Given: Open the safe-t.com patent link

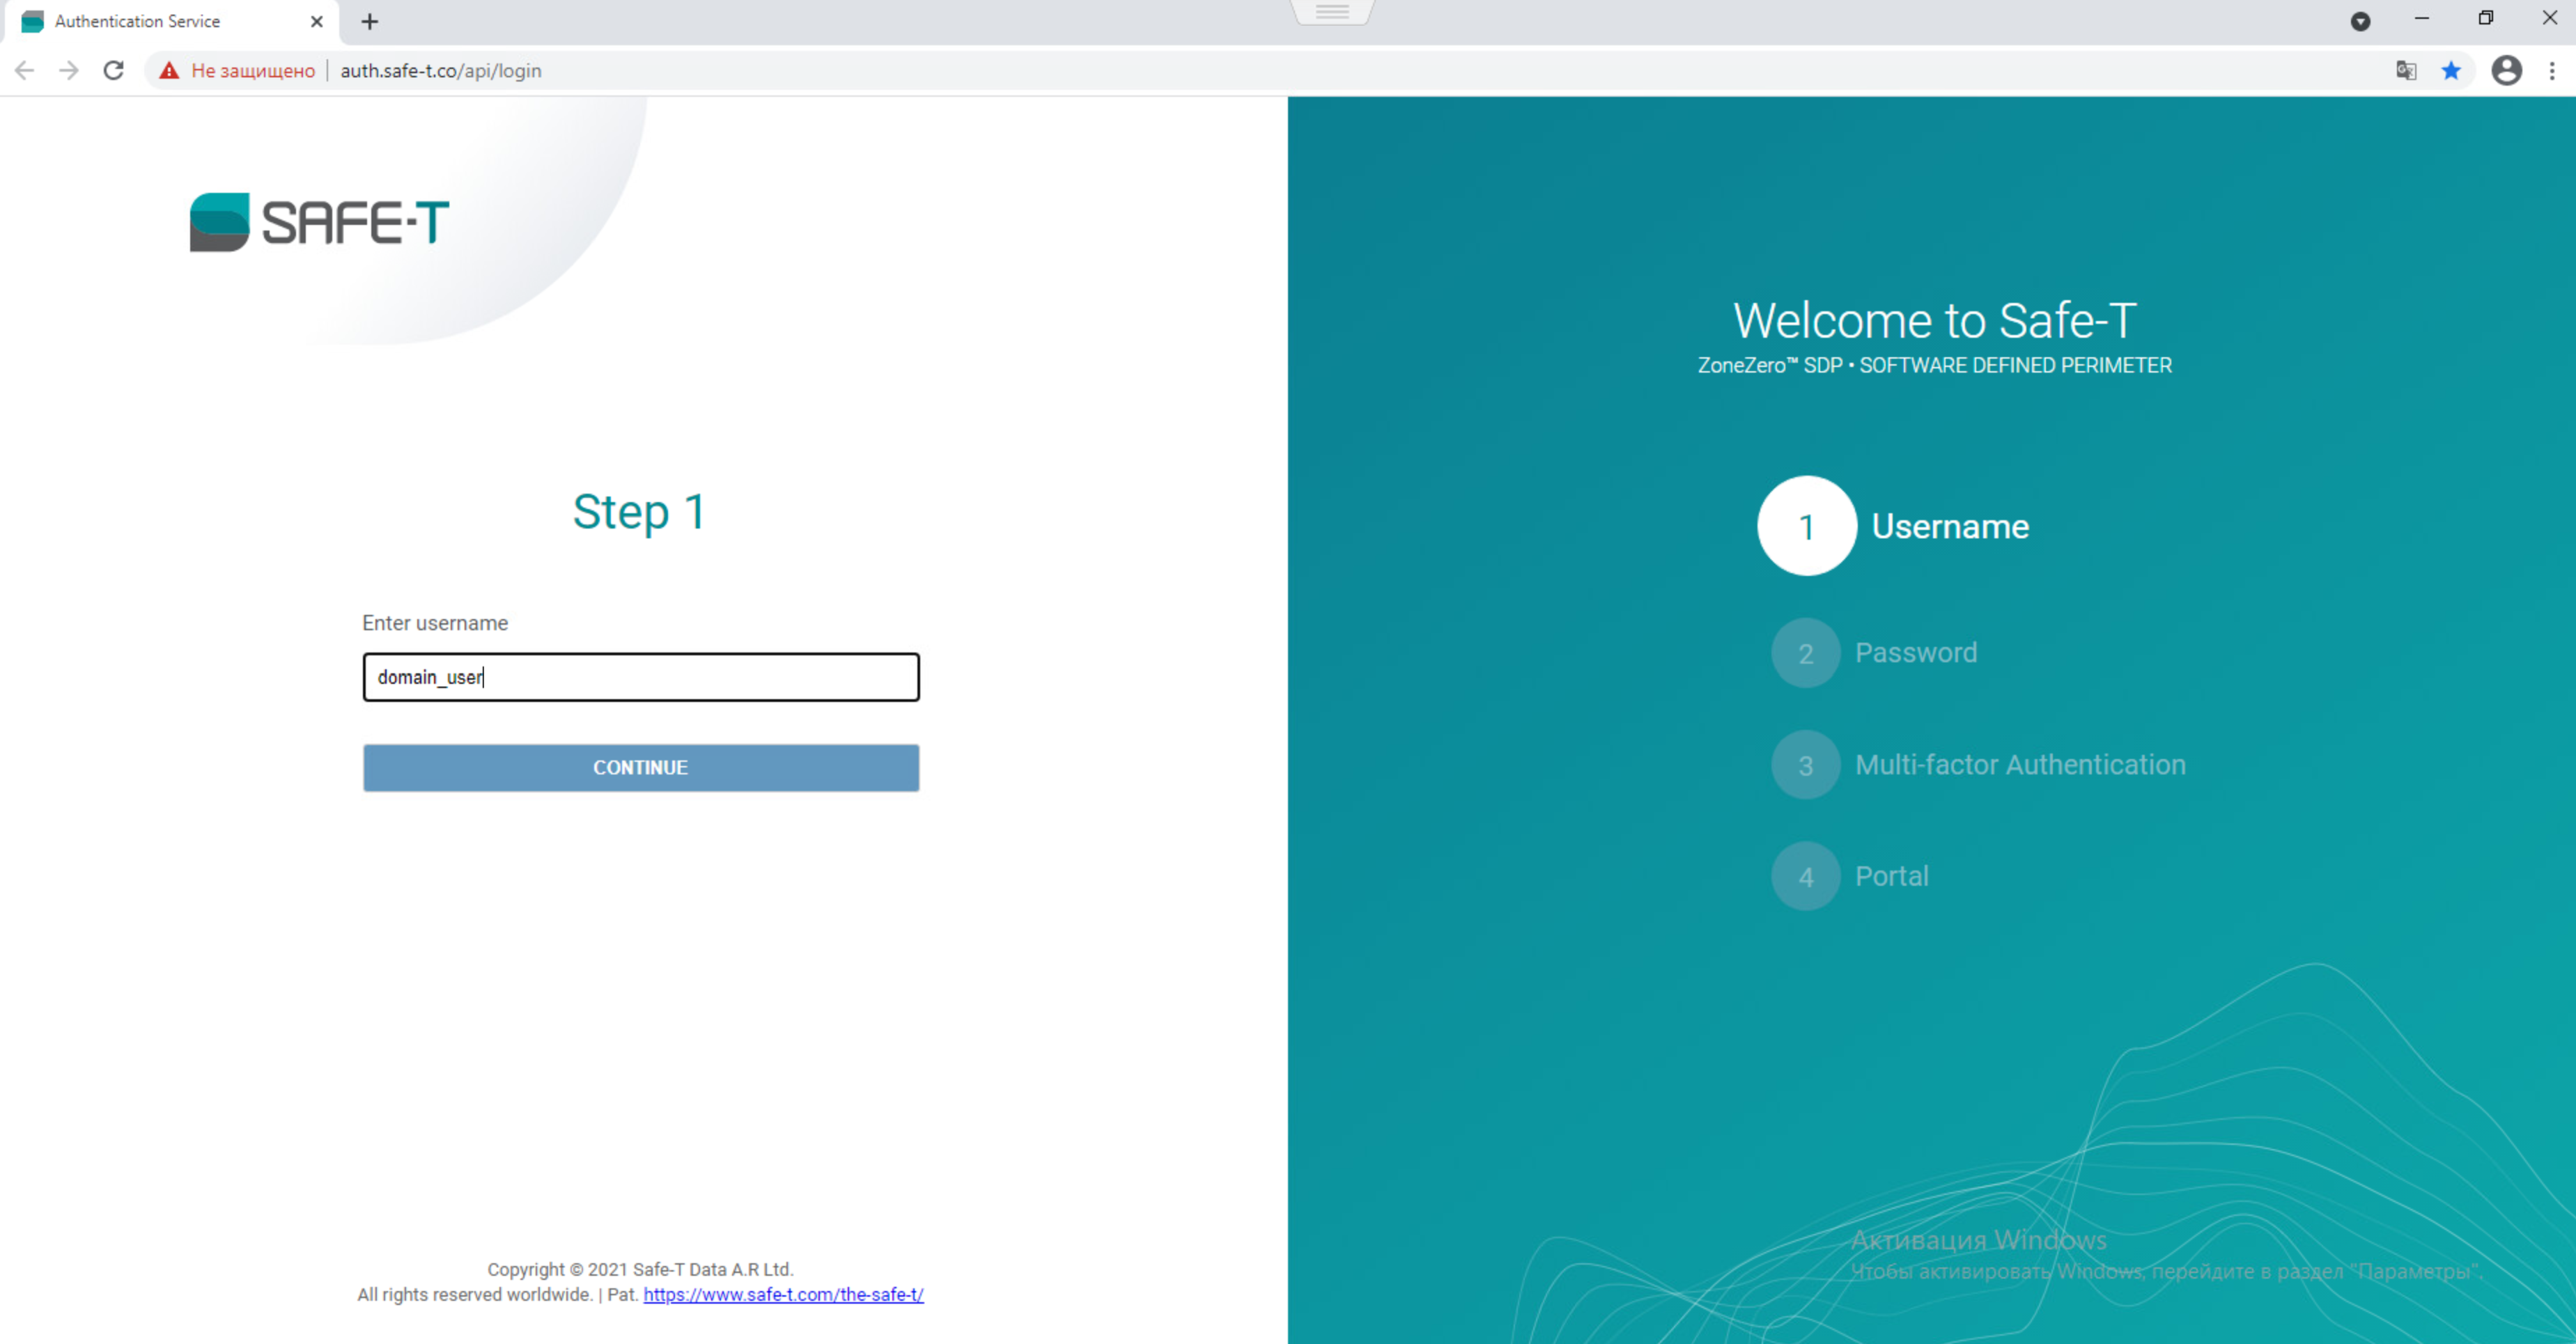Looking at the screenshot, I should (783, 1294).
